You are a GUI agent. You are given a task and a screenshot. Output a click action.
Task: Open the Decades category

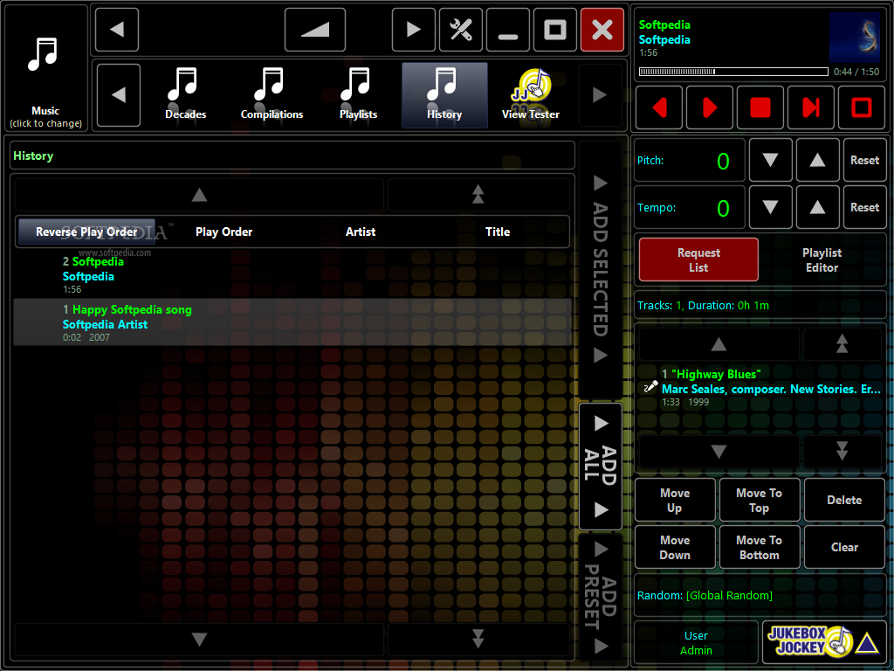186,94
